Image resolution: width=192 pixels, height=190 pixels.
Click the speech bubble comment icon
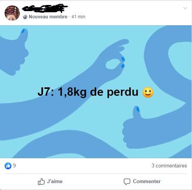pos(127,182)
